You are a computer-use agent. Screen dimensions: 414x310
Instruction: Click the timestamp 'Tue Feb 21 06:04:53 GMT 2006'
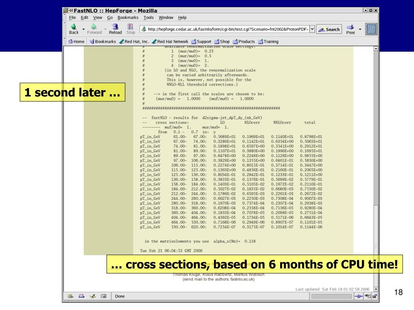[171, 250]
